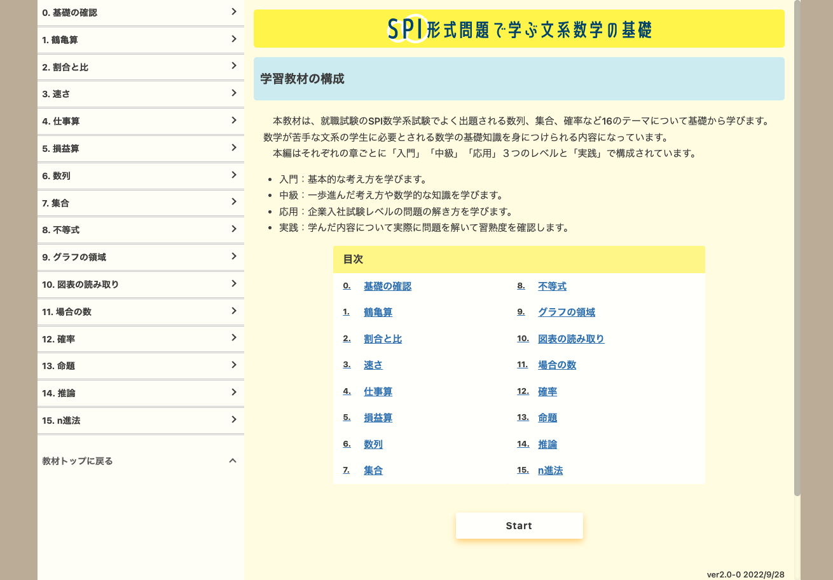
Task: Expand the 速さ sidebar chevron arrow
Action: tap(233, 93)
